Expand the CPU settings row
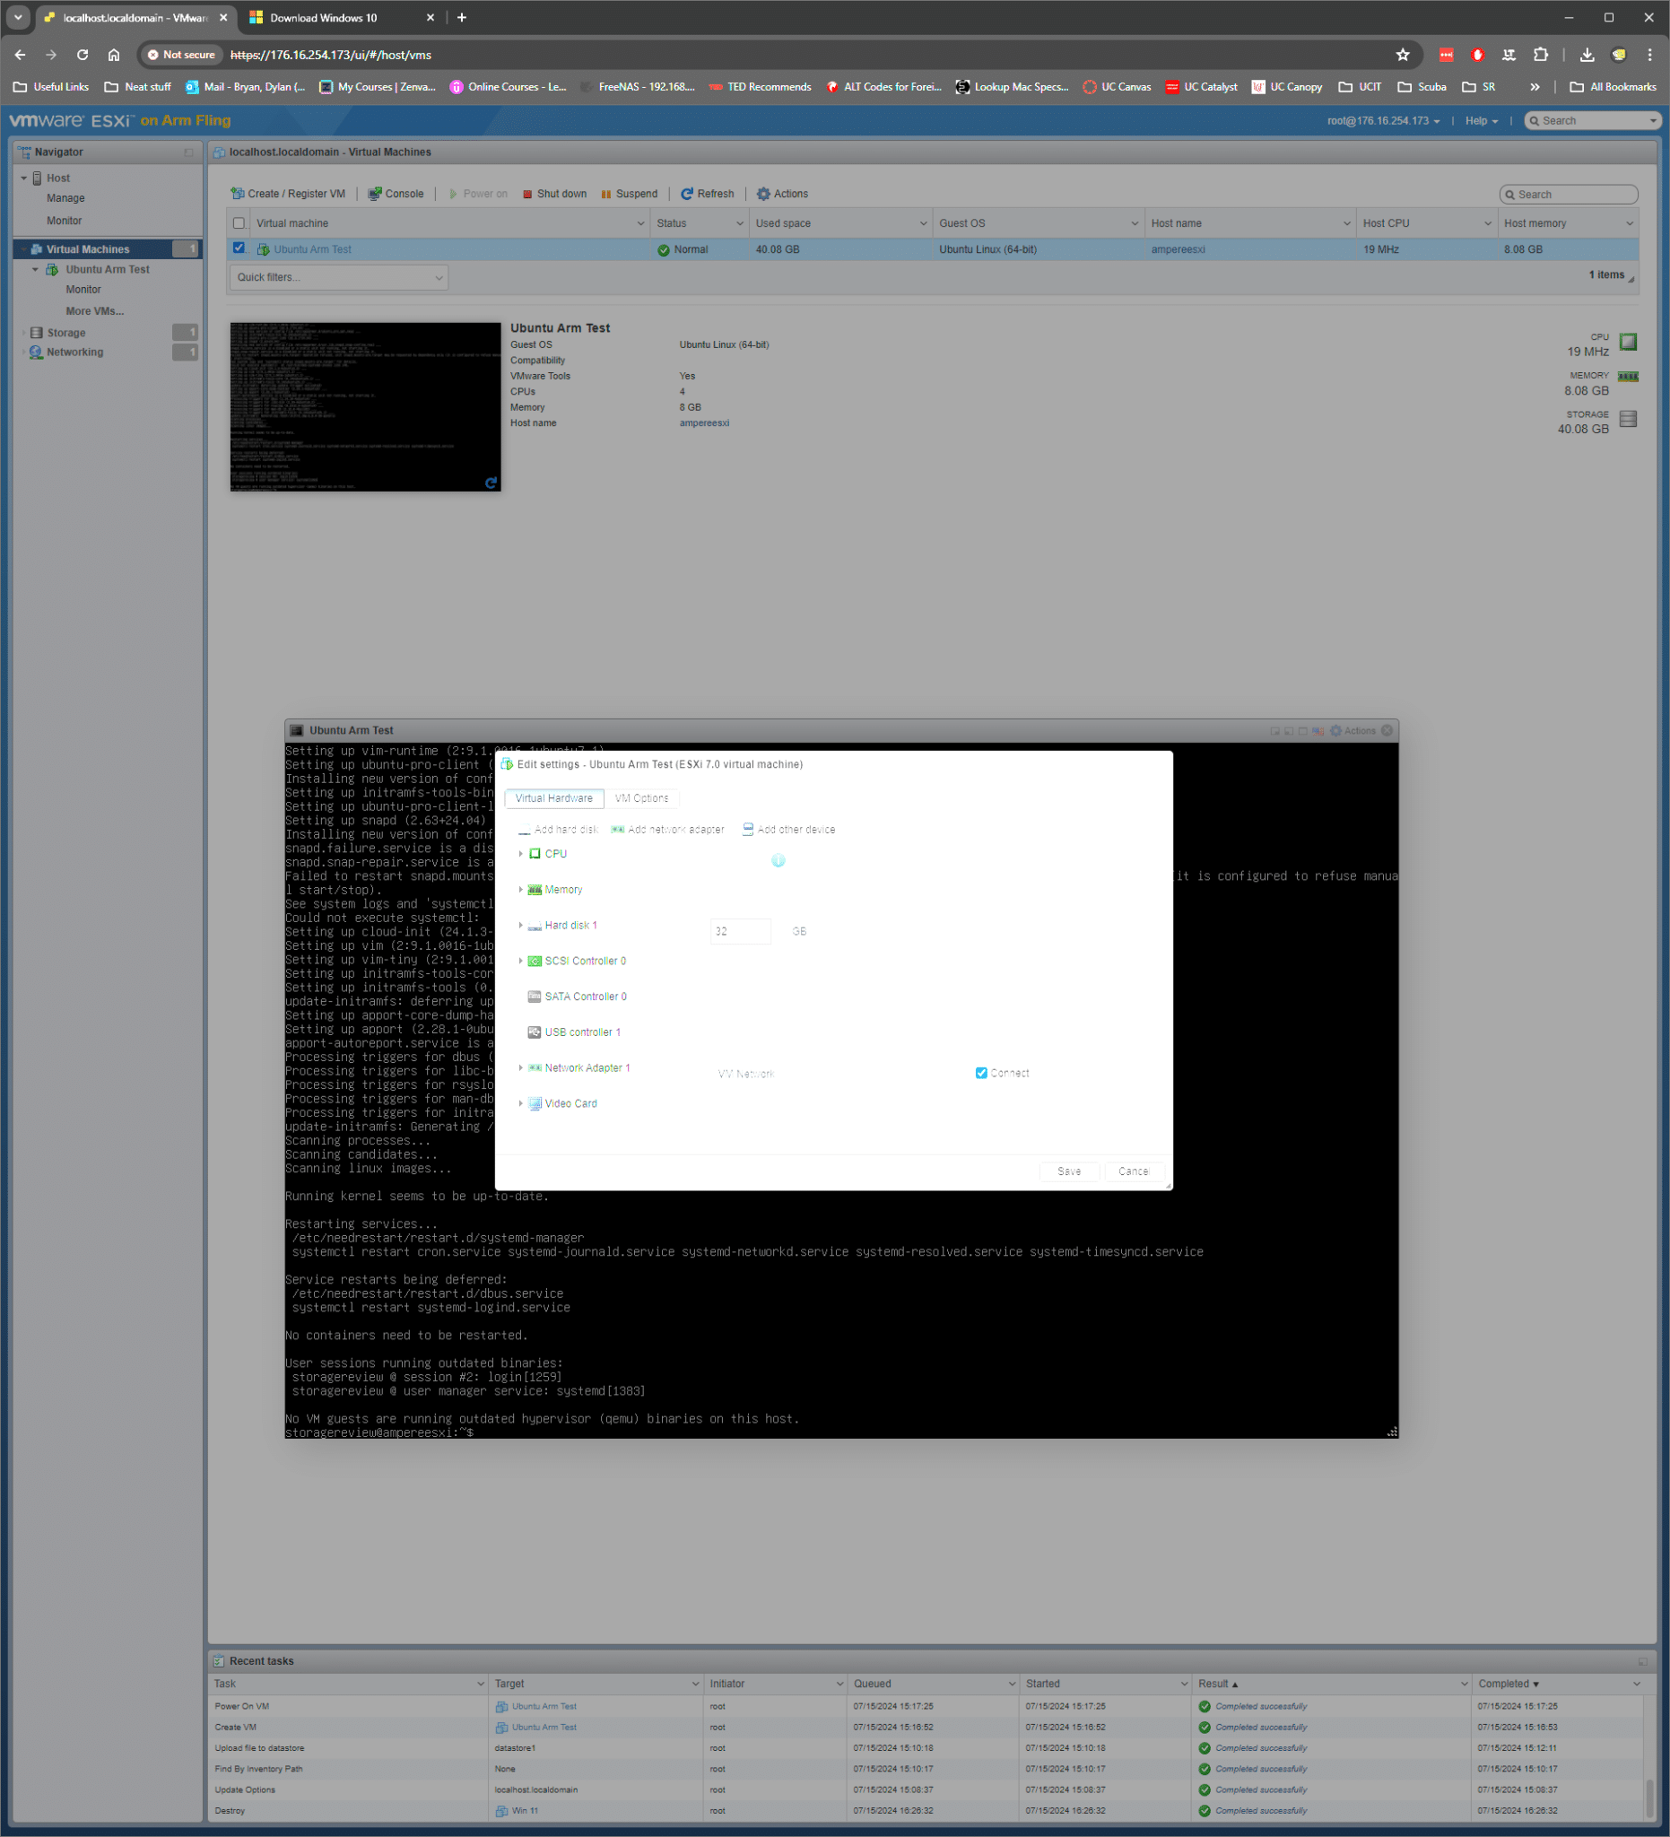 (521, 854)
